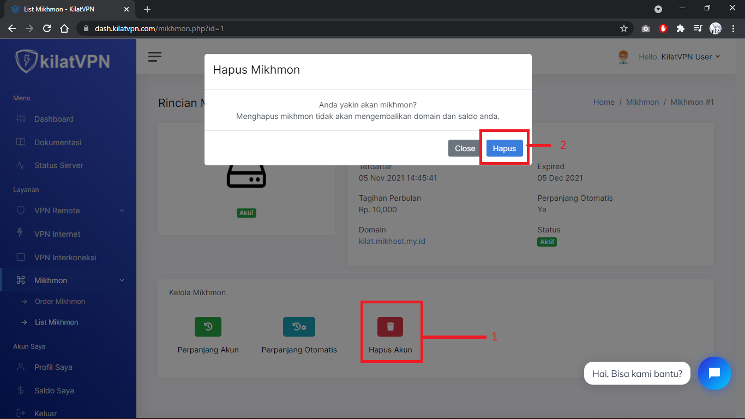Open a new browser tab
745x419 pixels.
tap(147, 9)
